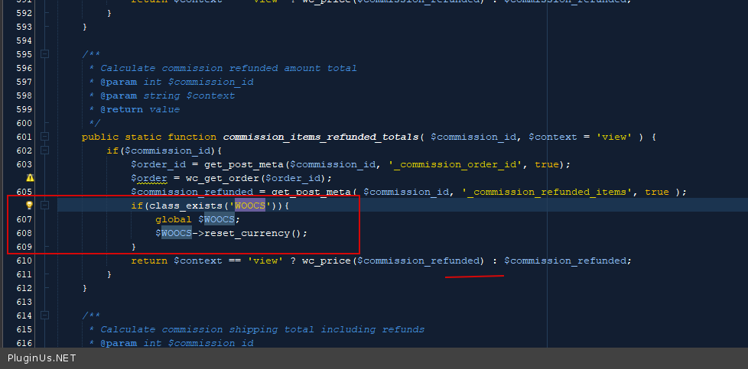Collapse the doc comment fold at line 595

[x=44, y=54]
